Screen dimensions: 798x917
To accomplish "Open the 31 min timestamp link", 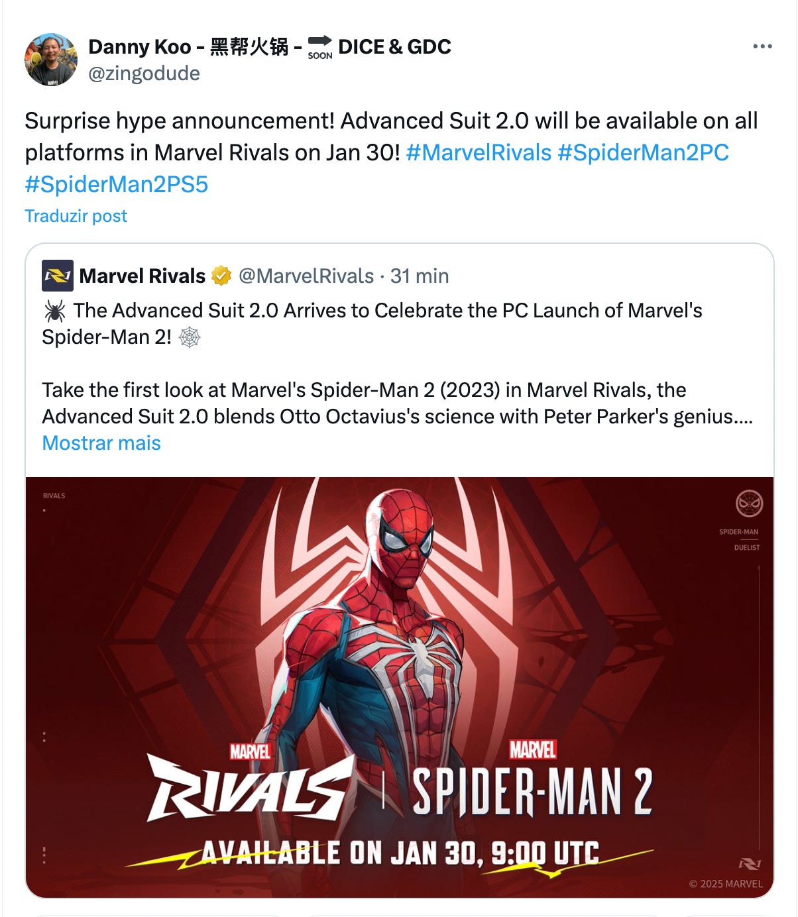I will click(420, 276).
